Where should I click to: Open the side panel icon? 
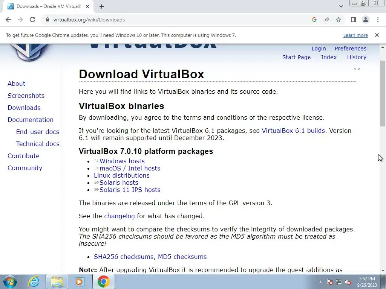(x=354, y=20)
